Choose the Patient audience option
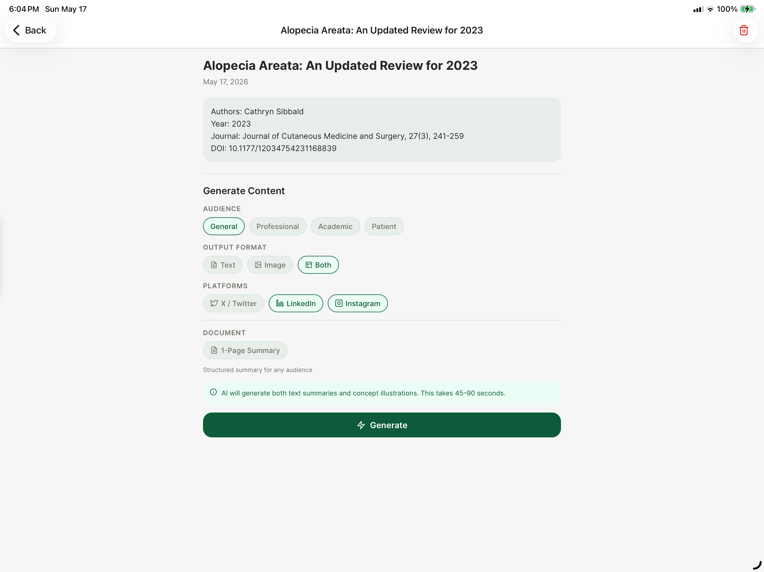Screen dimensions: 764x572 (x=384, y=226)
